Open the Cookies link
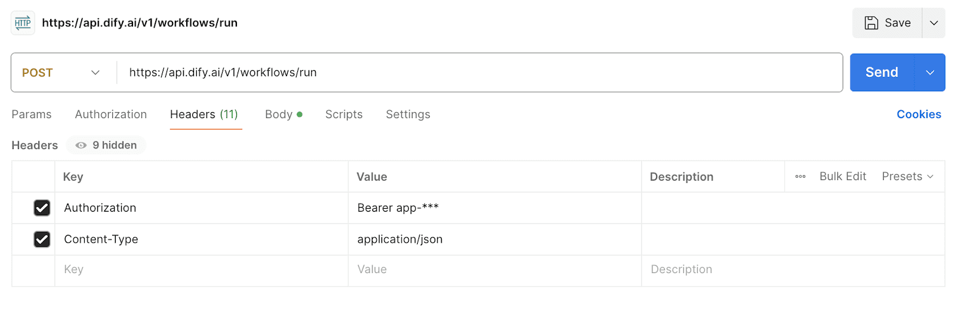The height and width of the screenshot is (328, 955). click(x=919, y=115)
